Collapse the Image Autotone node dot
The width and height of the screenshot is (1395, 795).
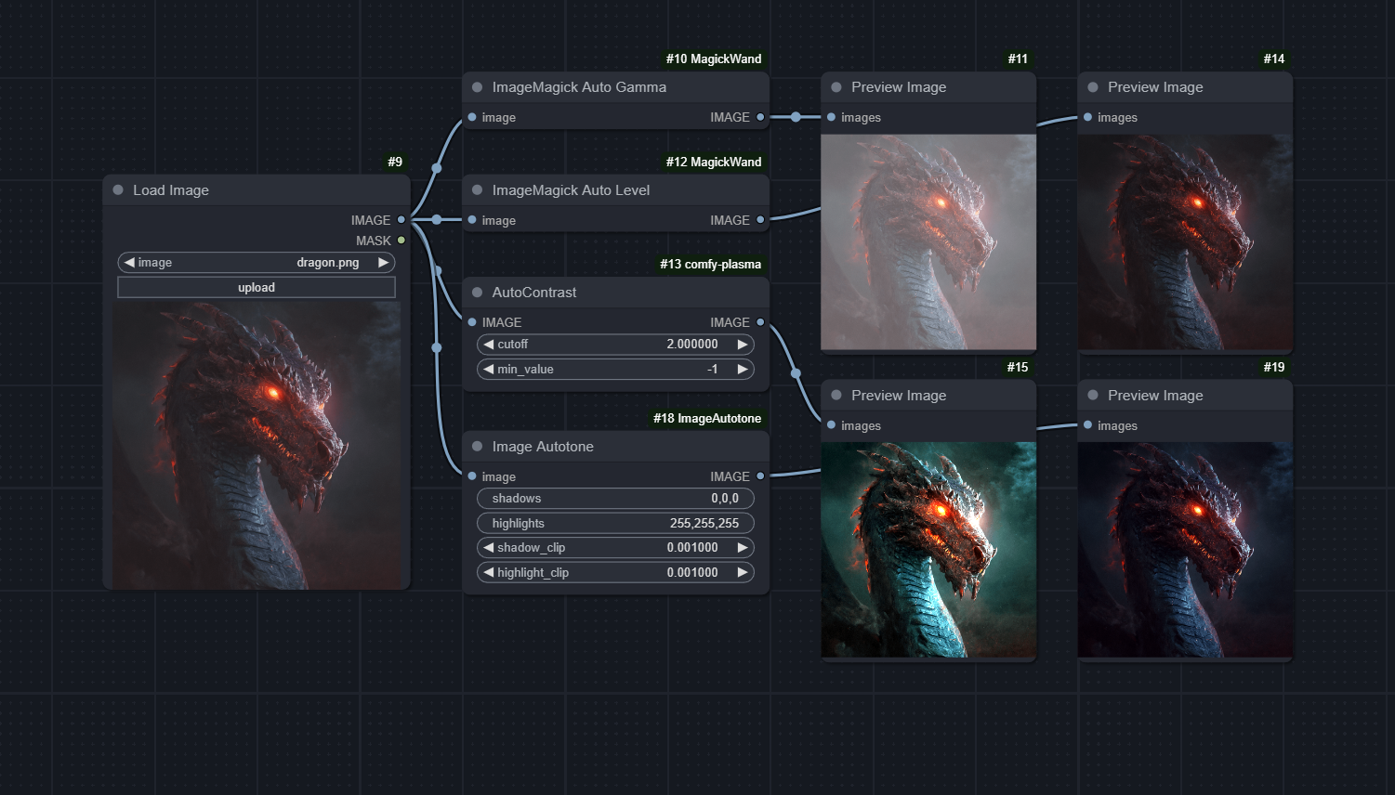pos(477,447)
